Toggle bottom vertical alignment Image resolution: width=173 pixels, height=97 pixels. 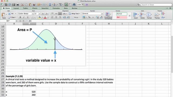pos(60,14)
